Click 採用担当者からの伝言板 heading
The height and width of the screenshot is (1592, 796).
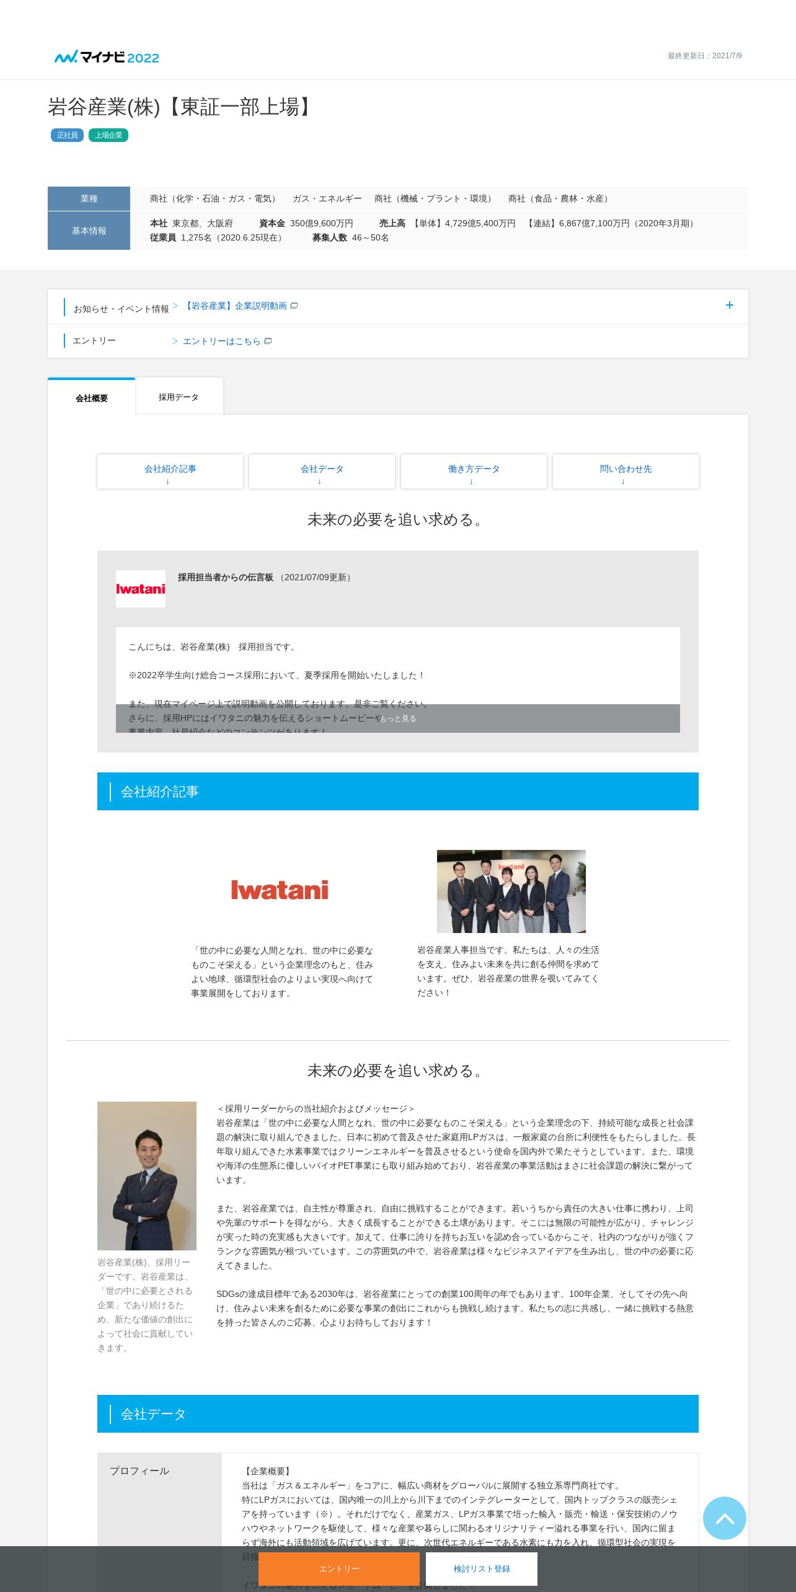tap(226, 577)
